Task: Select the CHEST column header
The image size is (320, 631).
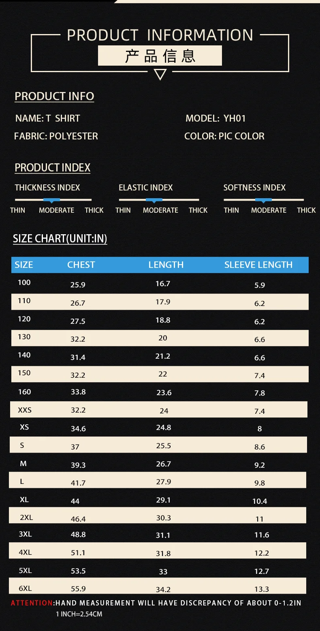Action: tap(81, 265)
